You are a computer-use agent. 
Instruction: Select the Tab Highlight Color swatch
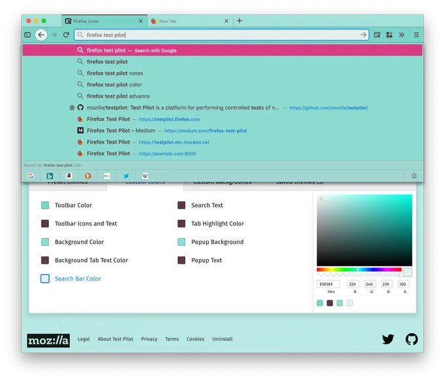181,224
